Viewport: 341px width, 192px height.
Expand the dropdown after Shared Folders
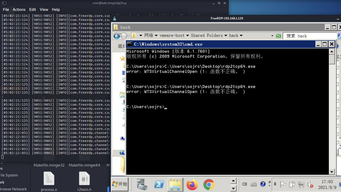pos(225,36)
